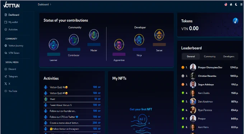
Task: Go to Activities in the sidebar
Action: tap(11, 29)
